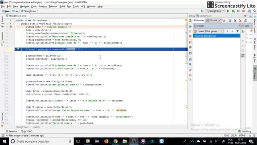Viewport: 257px width, 145px height.
Task: Click the Debug bug icon in main toolbar
Action: click(233, 11)
